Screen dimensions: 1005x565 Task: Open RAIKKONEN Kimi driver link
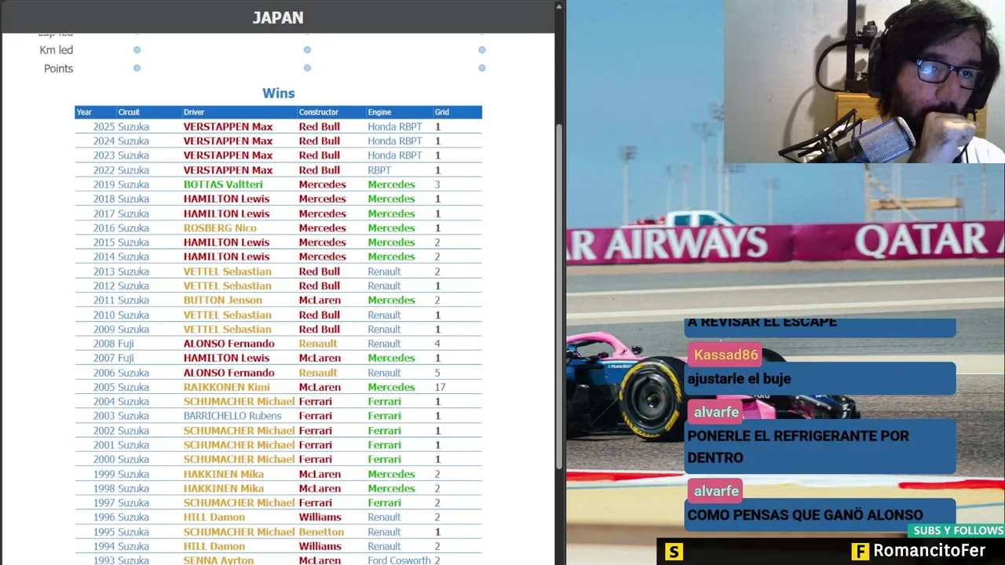pyautogui.click(x=226, y=387)
